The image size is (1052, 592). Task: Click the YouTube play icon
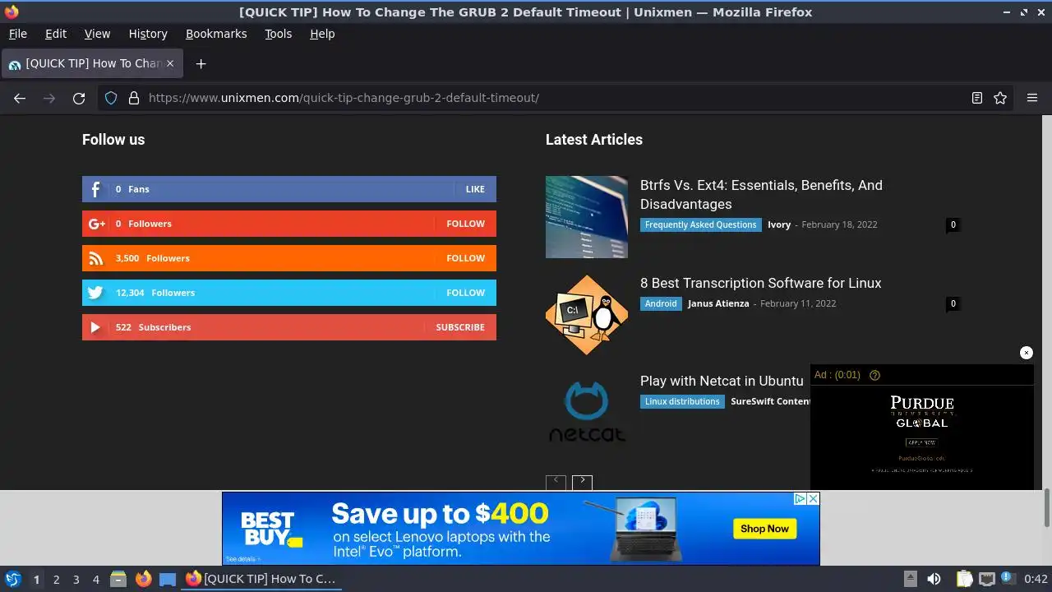(95, 327)
